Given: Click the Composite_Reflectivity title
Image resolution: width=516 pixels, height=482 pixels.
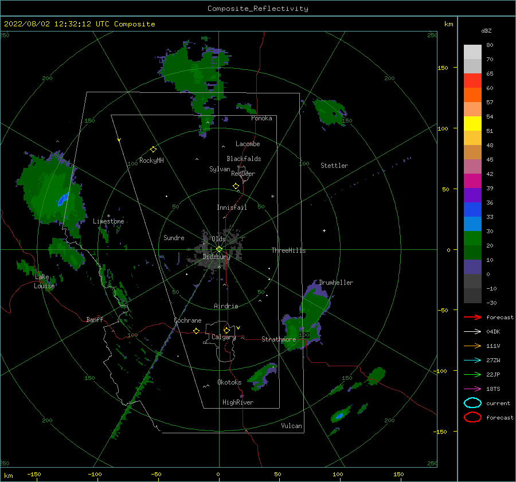Looking at the screenshot, I should [258, 9].
